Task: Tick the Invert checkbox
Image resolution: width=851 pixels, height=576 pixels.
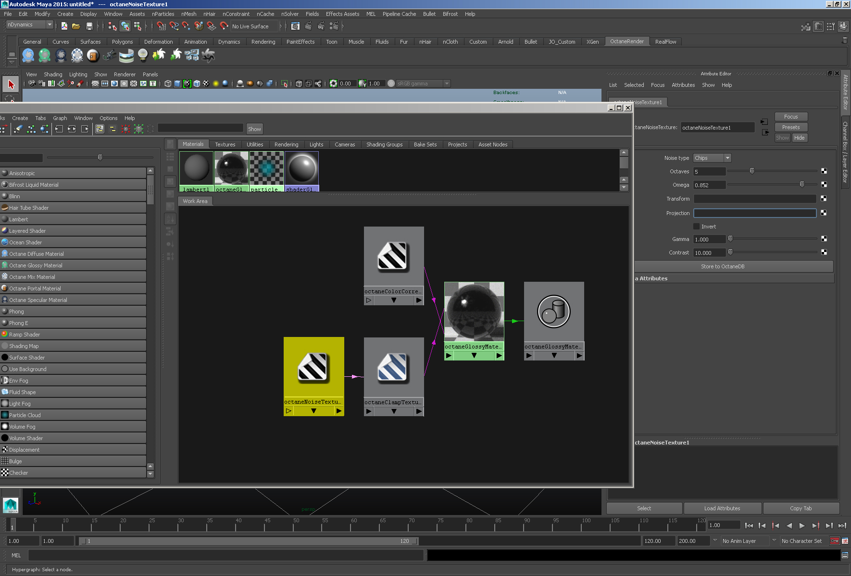Action: [x=696, y=227]
